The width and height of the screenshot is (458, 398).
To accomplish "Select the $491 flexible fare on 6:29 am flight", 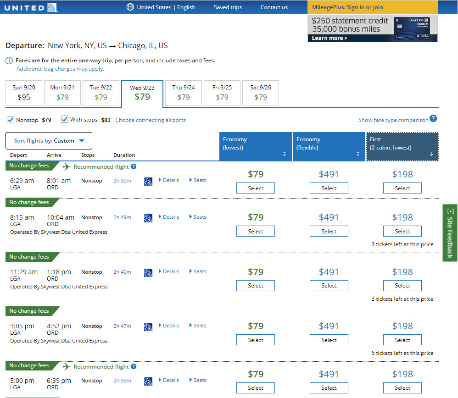I will 329,188.
